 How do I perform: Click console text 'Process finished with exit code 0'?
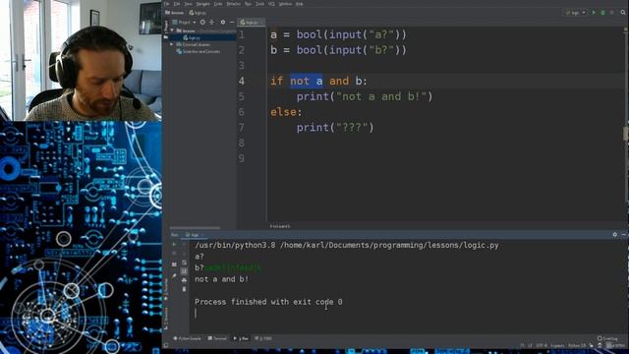268,302
